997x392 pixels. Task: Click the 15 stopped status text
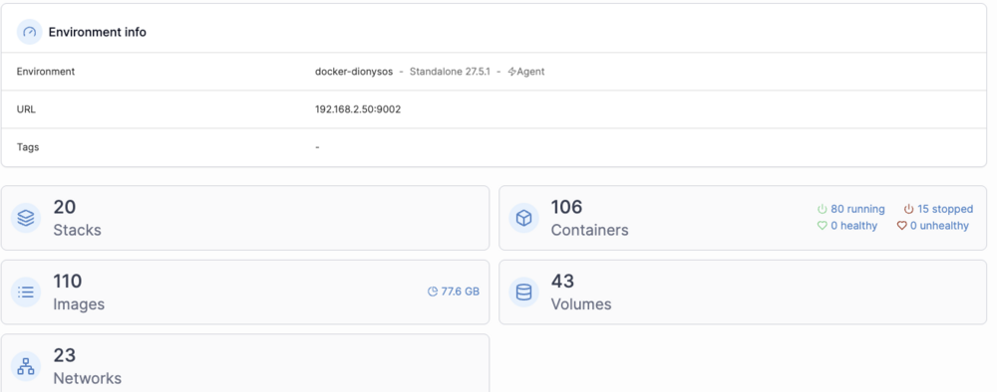pyautogui.click(x=945, y=209)
